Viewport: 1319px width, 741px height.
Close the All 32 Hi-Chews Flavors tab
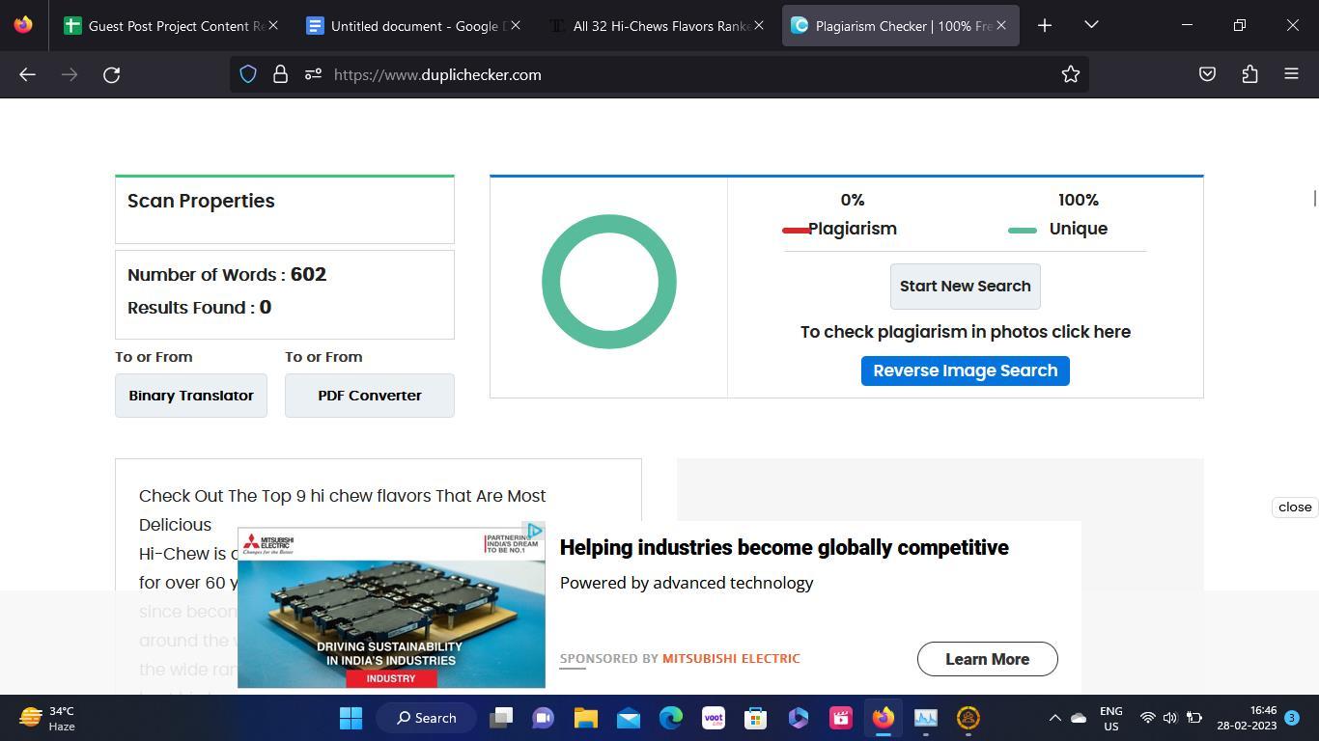click(759, 26)
